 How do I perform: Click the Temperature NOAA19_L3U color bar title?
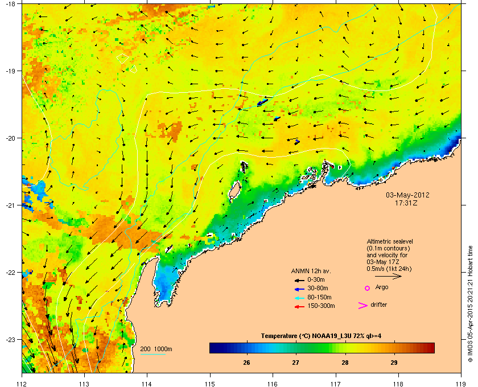tap(321, 336)
